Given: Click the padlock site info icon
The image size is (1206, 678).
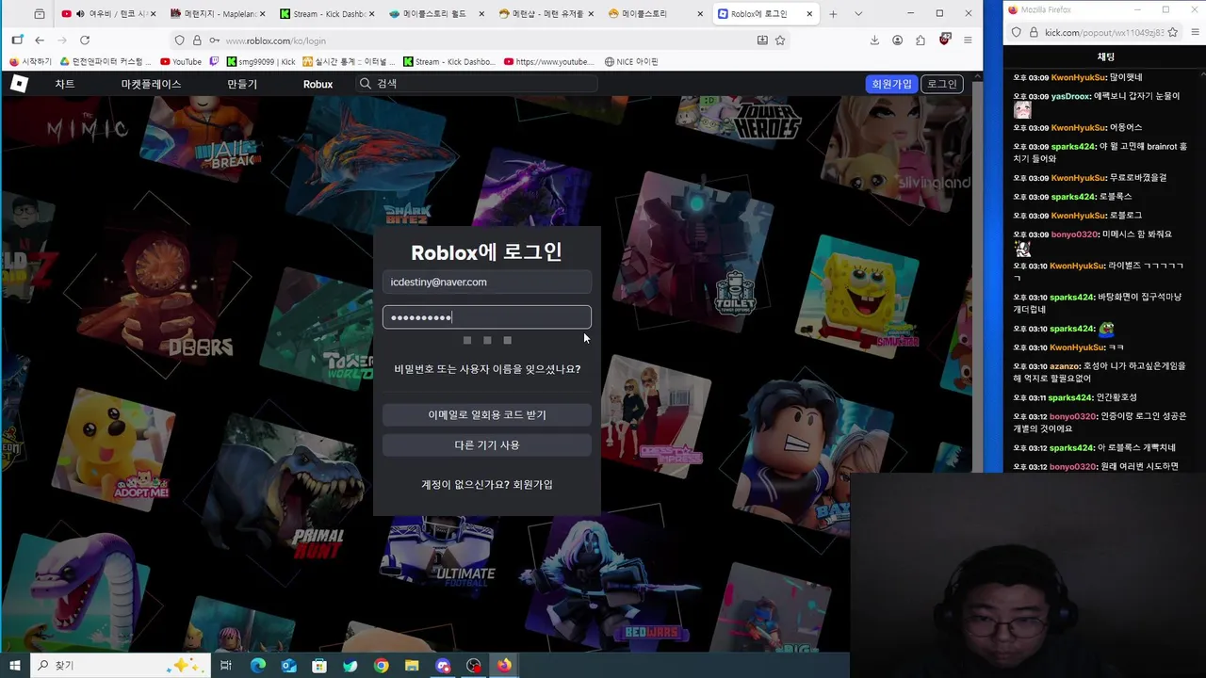Looking at the screenshot, I should coord(197,40).
